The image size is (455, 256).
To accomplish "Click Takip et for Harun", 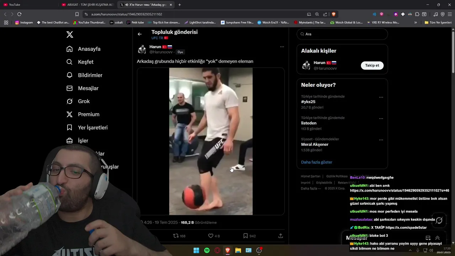I will (372, 65).
